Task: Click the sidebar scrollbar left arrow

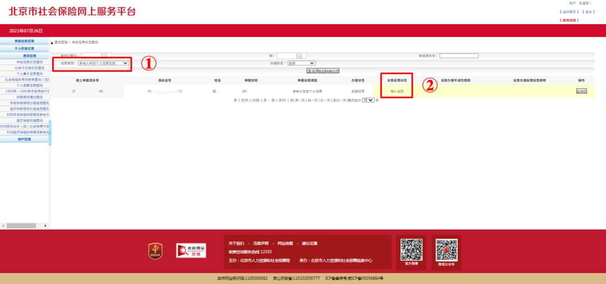Action: click(x=3, y=225)
